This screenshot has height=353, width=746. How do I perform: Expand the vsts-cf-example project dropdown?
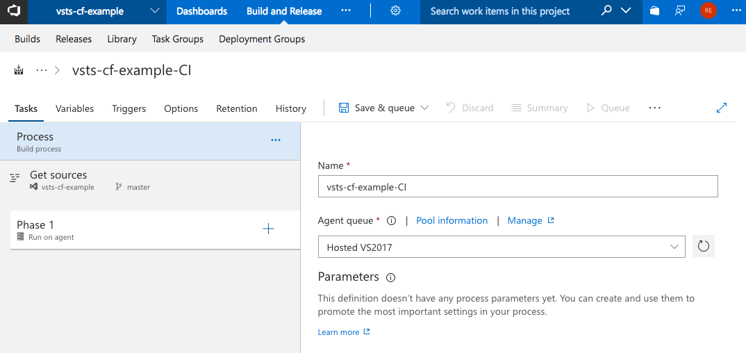154,11
